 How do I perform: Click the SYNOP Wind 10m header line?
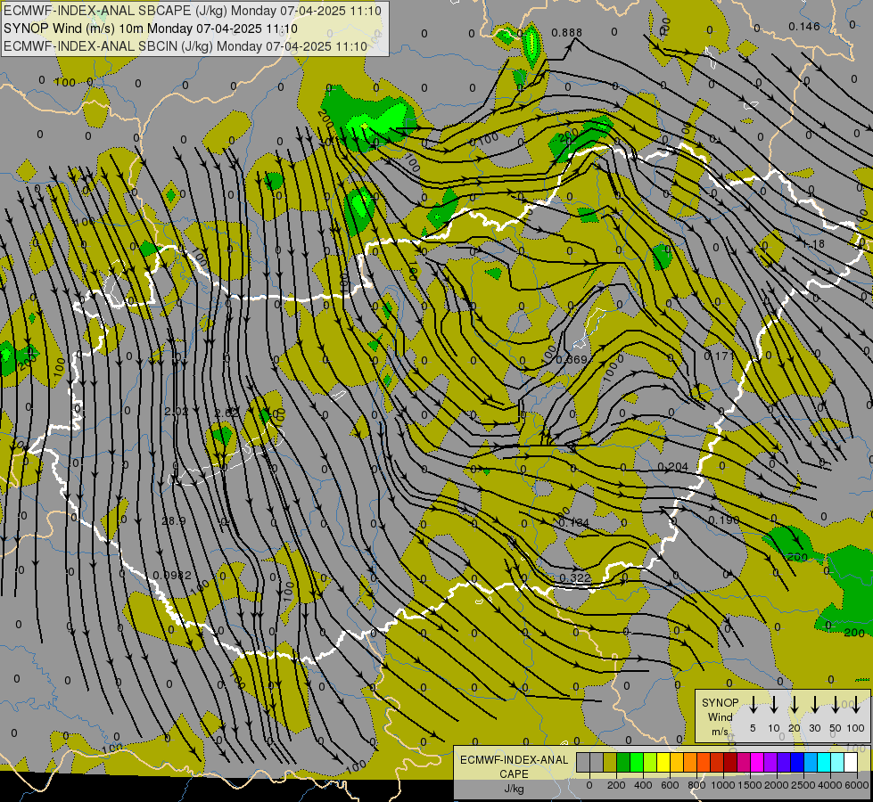(151, 29)
